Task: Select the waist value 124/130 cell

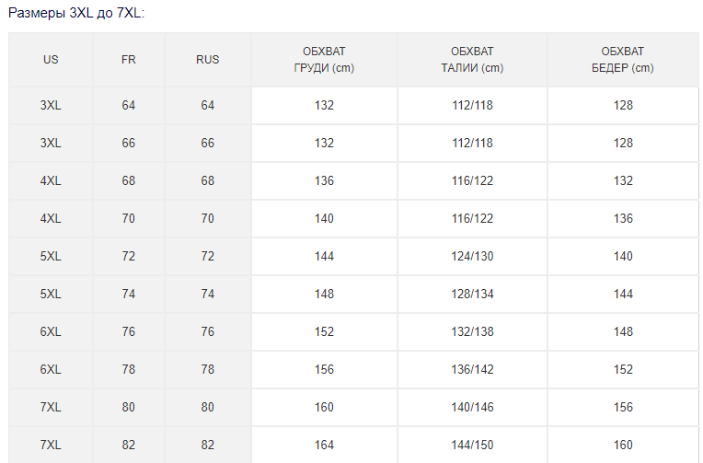Action: [472, 256]
